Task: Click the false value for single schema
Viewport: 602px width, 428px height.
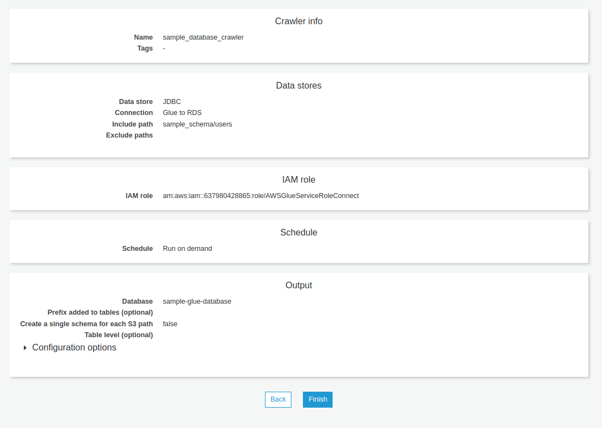Action: 170,324
